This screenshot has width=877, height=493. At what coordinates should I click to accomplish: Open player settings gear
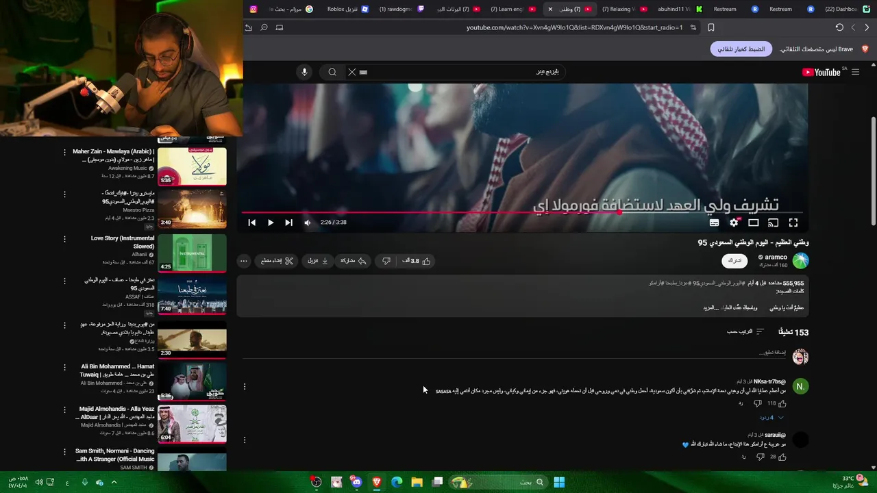734,223
